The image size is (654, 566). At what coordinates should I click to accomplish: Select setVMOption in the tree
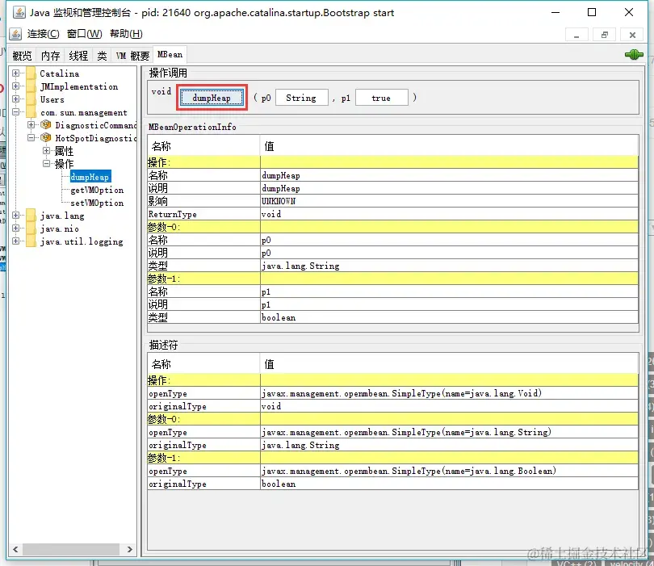[97, 203]
